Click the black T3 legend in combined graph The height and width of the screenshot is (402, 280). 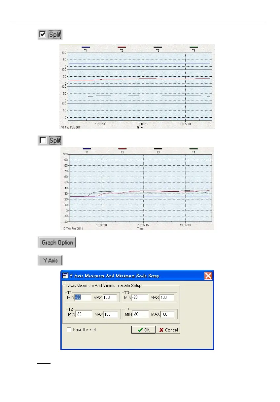(x=158, y=151)
